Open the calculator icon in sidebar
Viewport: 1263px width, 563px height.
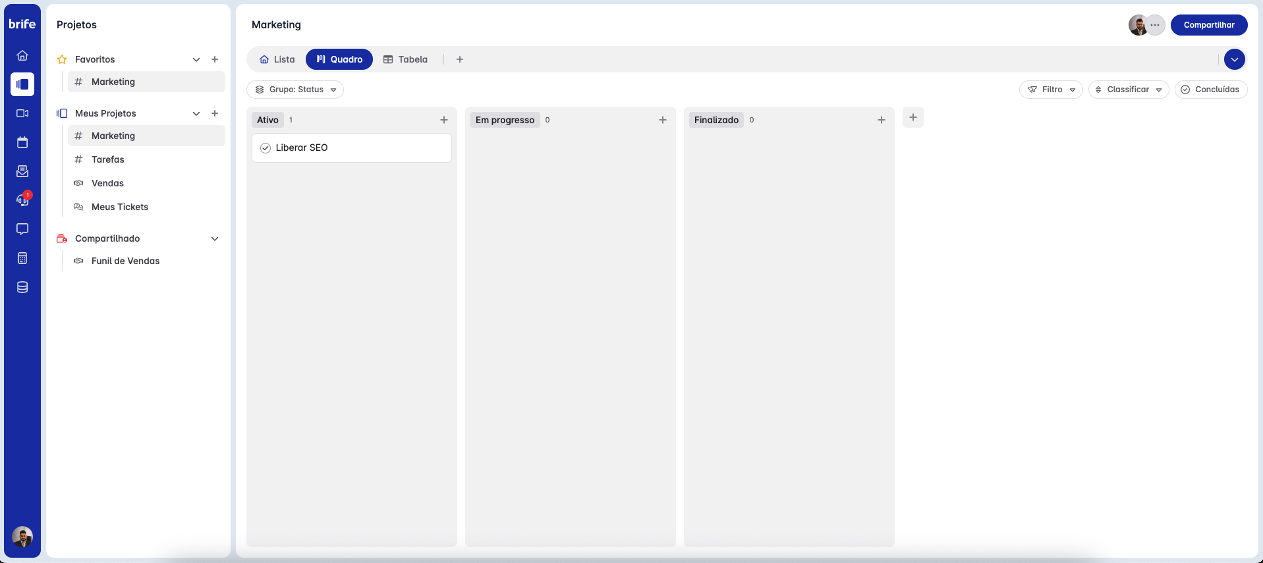[x=22, y=258]
